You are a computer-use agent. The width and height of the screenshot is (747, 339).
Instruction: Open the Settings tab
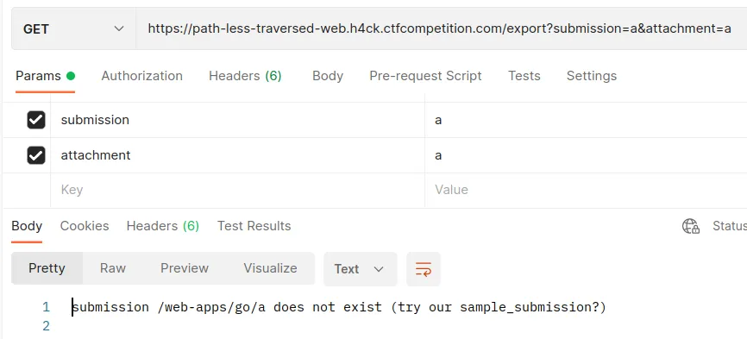pos(592,76)
